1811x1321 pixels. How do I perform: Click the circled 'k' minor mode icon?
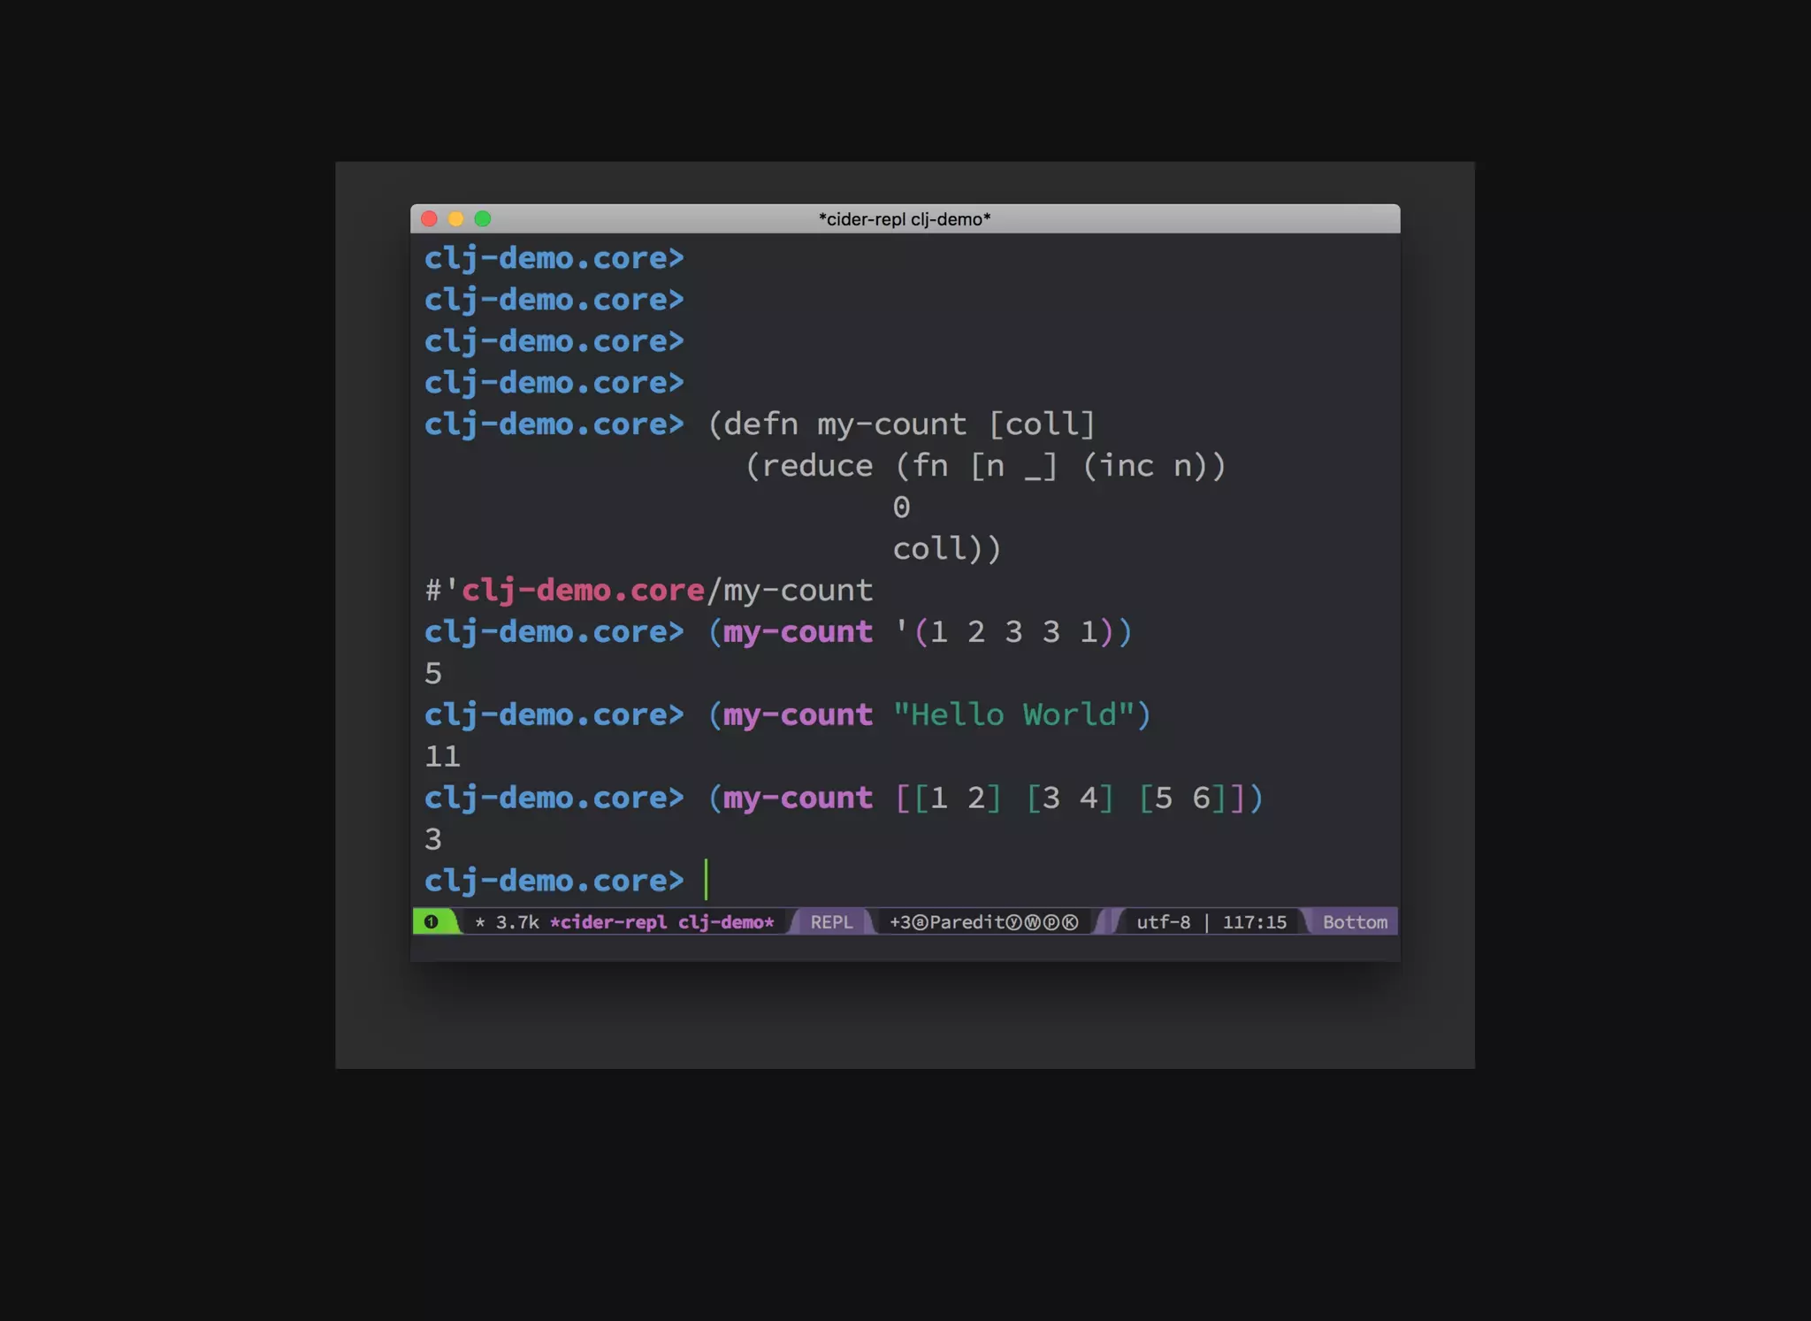pos(1070,922)
